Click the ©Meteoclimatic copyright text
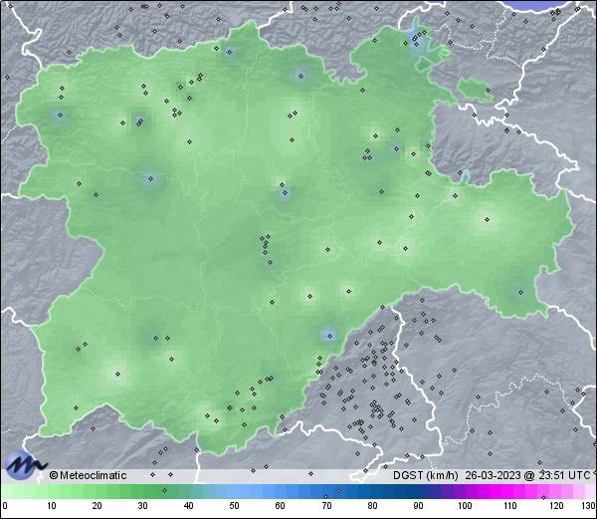Screen dimensions: 597x519 [88, 475]
